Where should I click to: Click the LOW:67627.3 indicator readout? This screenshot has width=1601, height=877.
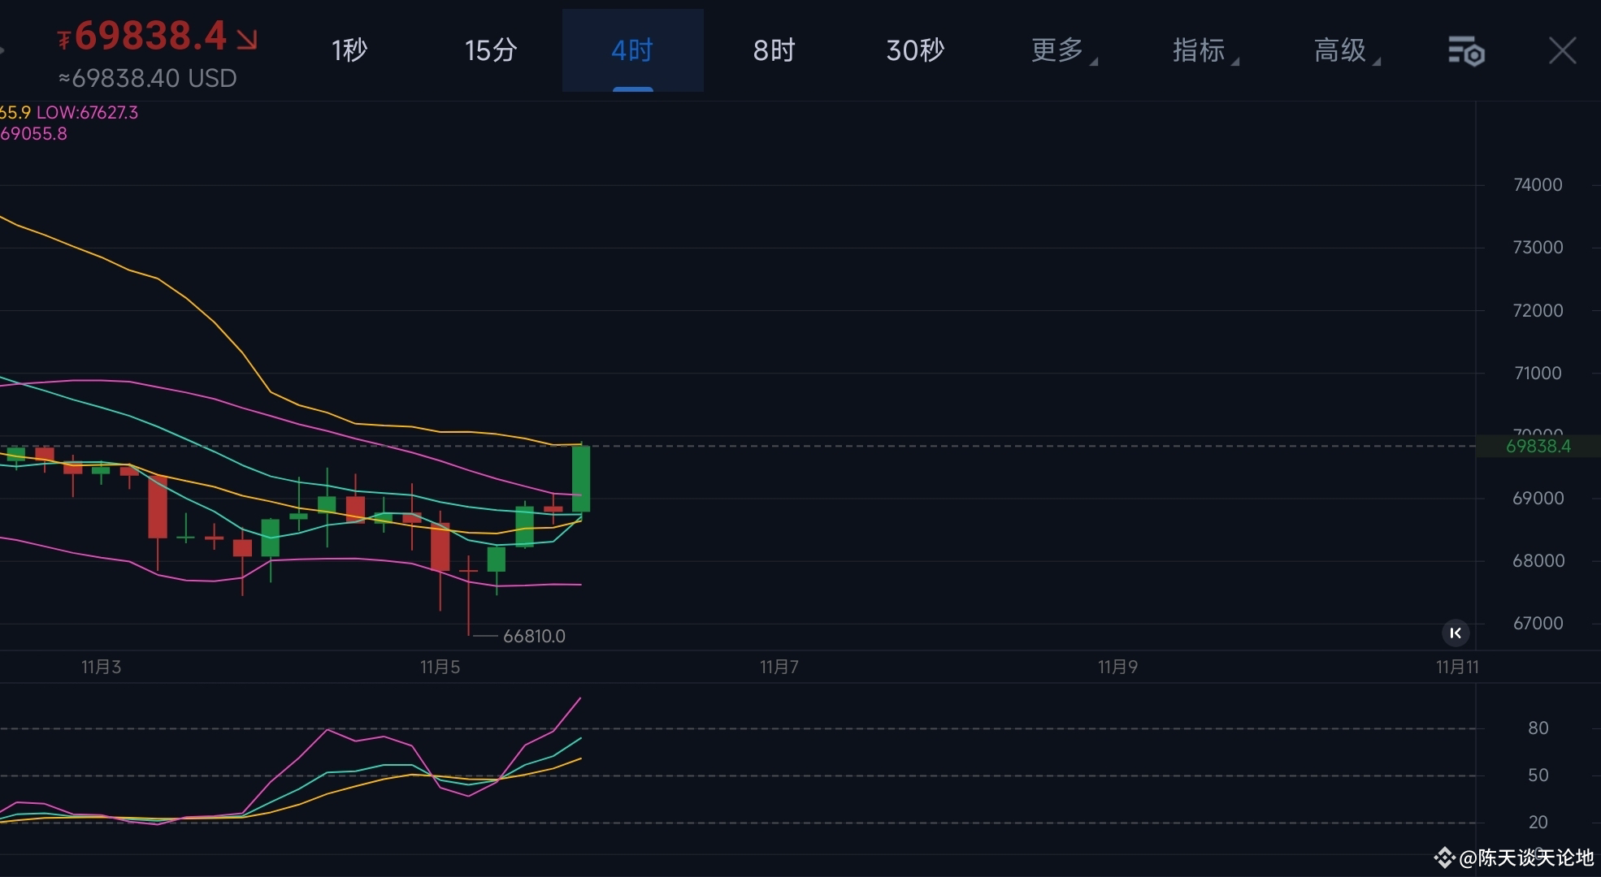tap(87, 113)
